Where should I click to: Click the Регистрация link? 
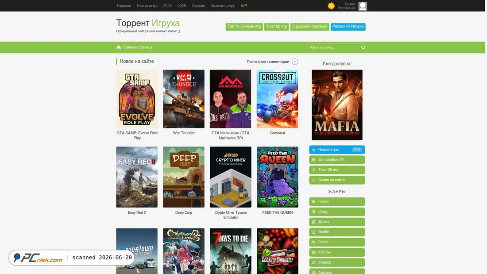pyautogui.click(x=346, y=8)
